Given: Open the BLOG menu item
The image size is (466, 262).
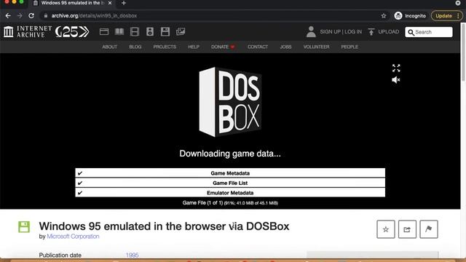Looking at the screenshot, I should pos(135,47).
